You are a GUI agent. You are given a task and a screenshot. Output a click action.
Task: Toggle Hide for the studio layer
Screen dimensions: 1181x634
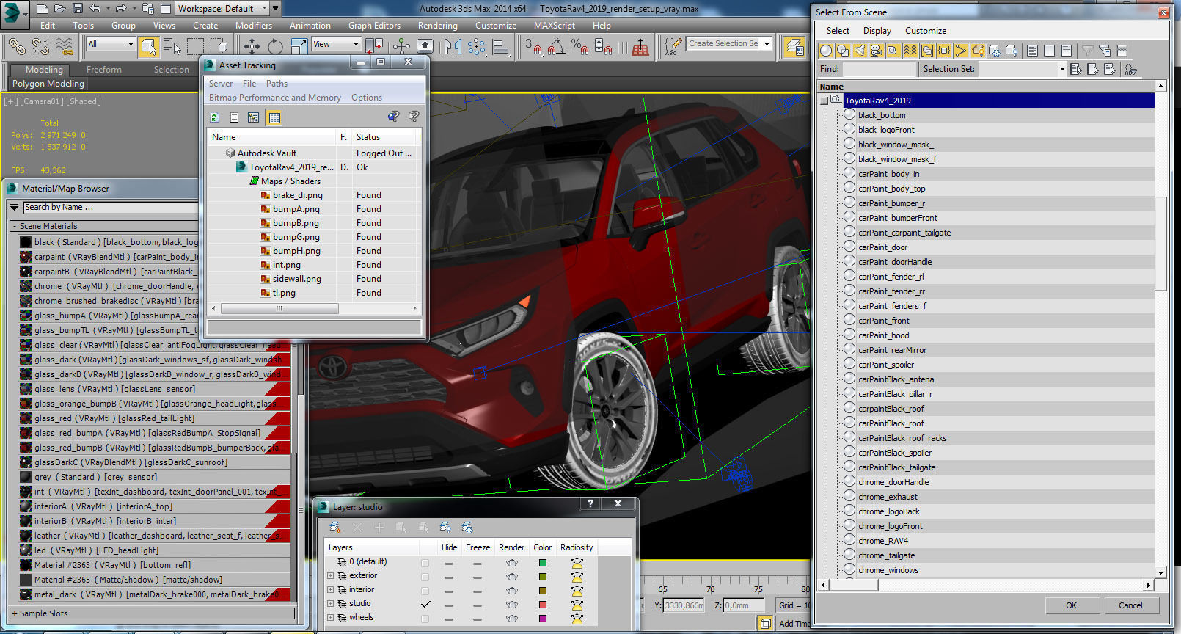[x=448, y=605]
